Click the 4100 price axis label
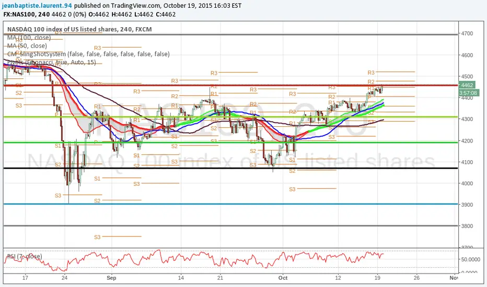487x287 pixels. [467, 162]
